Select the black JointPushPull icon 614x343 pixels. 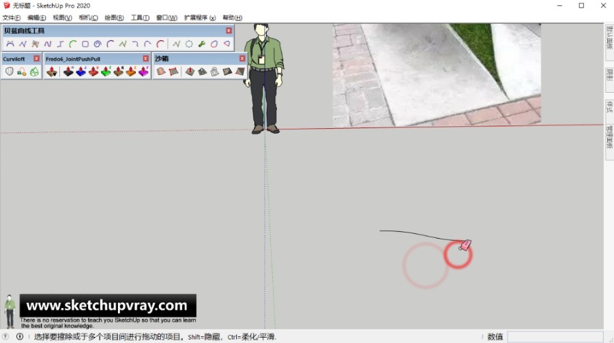click(x=68, y=72)
